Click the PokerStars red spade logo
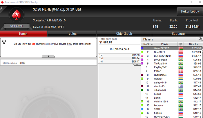203x118 pixels. click(x=17, y=15)
